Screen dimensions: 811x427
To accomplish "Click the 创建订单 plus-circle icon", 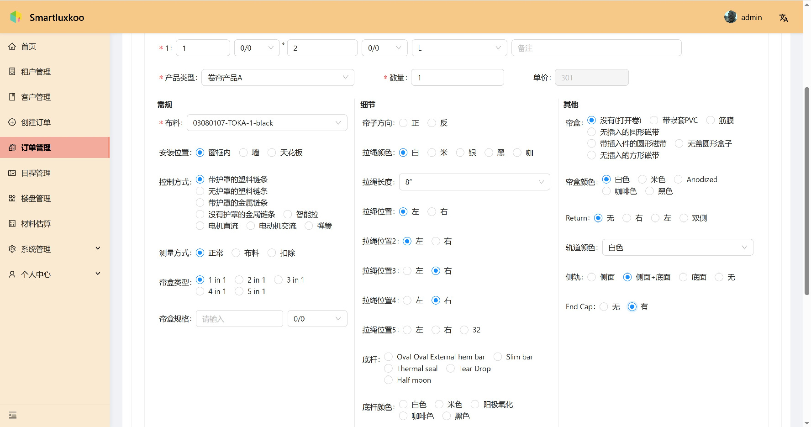I will coord(12,122).
